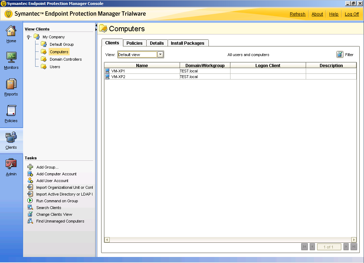Click the Find Unmanaged Computers icon
This screenshot has height=263, width=364.
pyautogui.click(x=30, y=221)
